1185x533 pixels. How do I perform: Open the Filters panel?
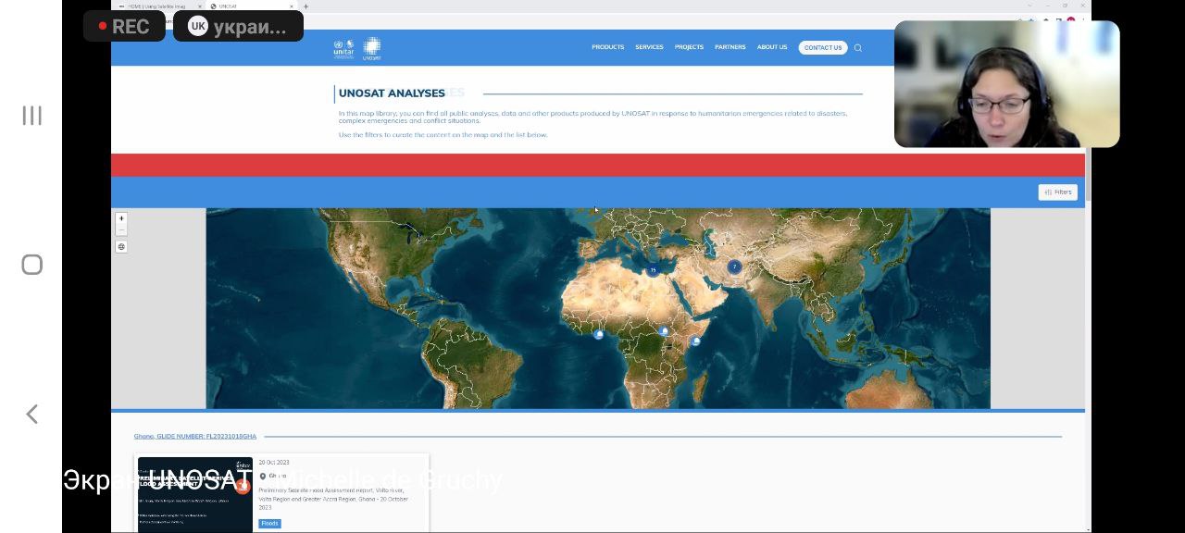1057,192
